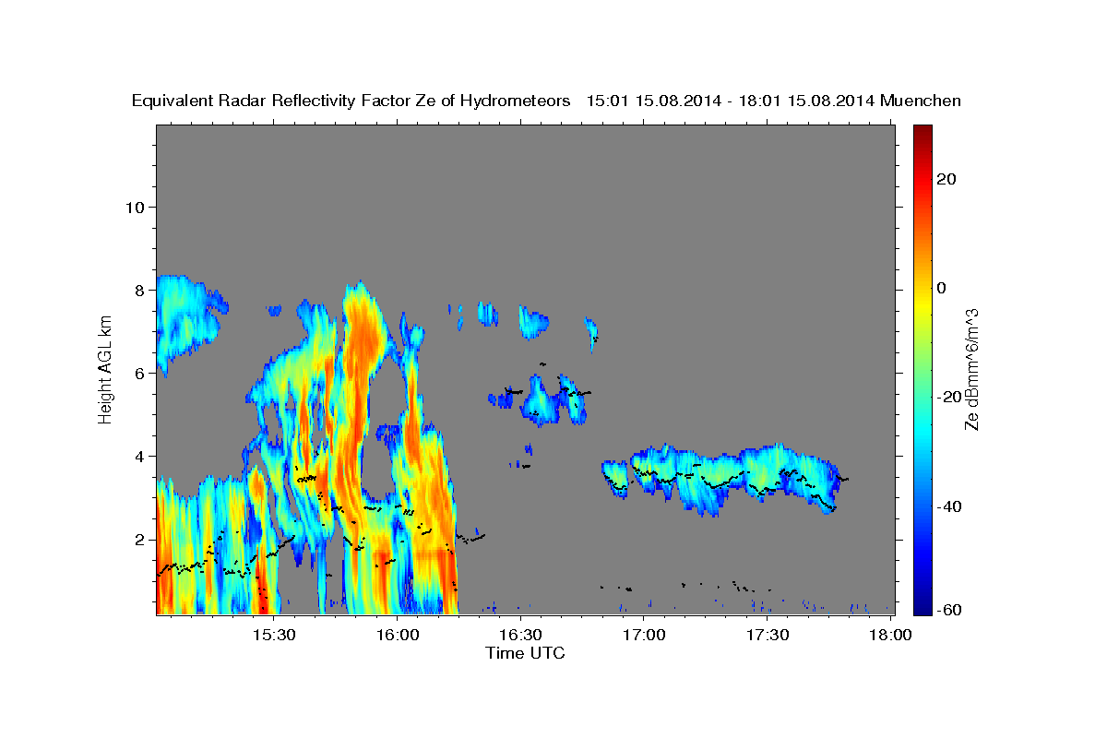Click the "Ze dBmm^6/m^3" colorbar label
Viewport: 1107px width, 738px height.
coord(971,369)
